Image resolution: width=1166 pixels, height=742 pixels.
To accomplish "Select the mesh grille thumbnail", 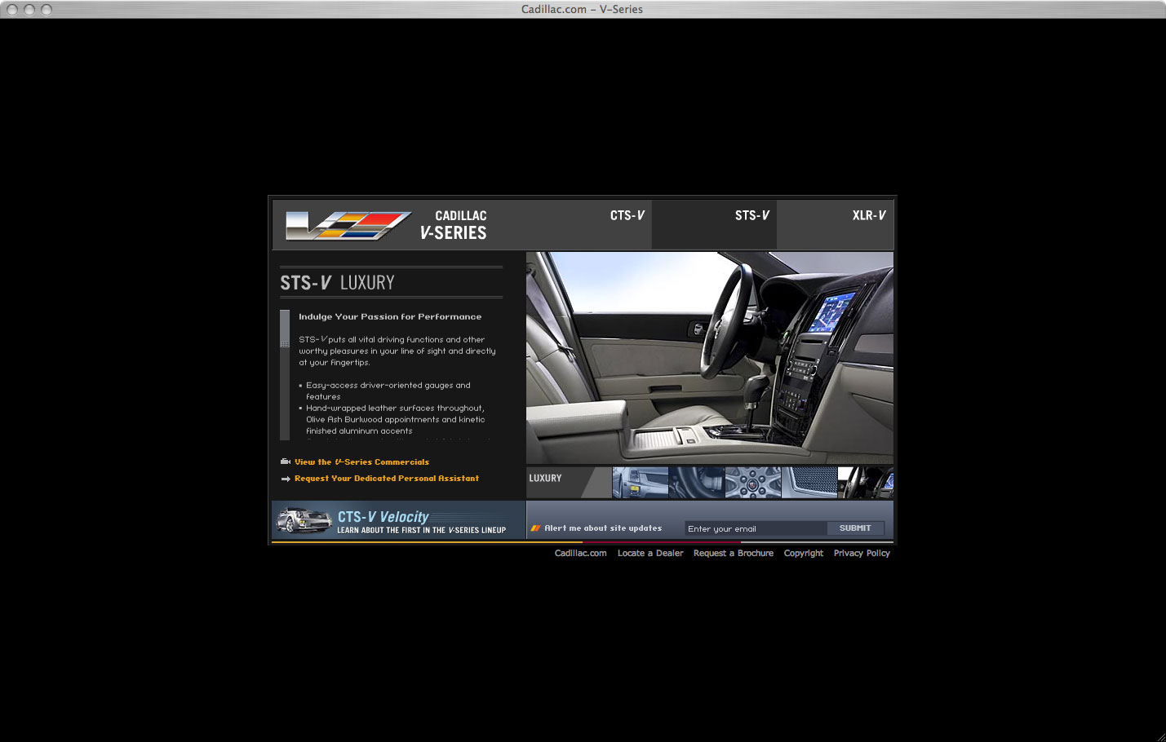I will point(809,483).
